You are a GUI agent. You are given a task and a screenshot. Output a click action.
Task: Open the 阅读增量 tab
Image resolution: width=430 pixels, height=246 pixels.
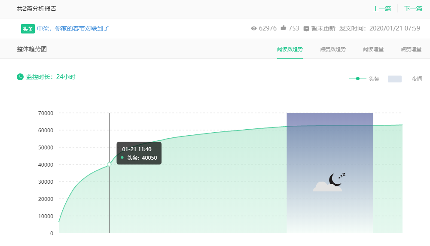point(373,49)
